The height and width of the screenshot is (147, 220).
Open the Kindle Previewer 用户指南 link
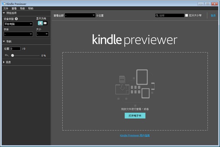click(x=135, y=135)
